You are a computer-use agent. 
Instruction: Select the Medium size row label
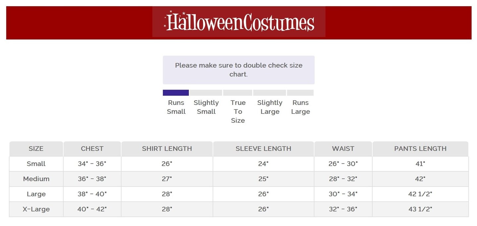(x=36, y=179)
